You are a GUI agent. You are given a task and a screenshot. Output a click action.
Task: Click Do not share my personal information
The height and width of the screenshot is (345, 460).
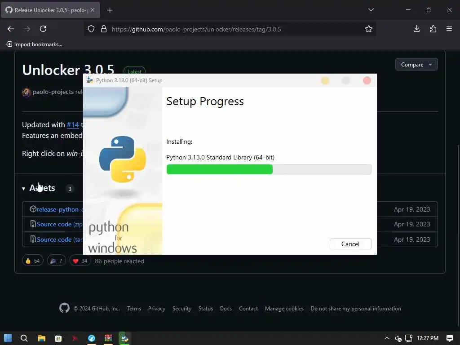pyautogui.click(x=356, y=309)
